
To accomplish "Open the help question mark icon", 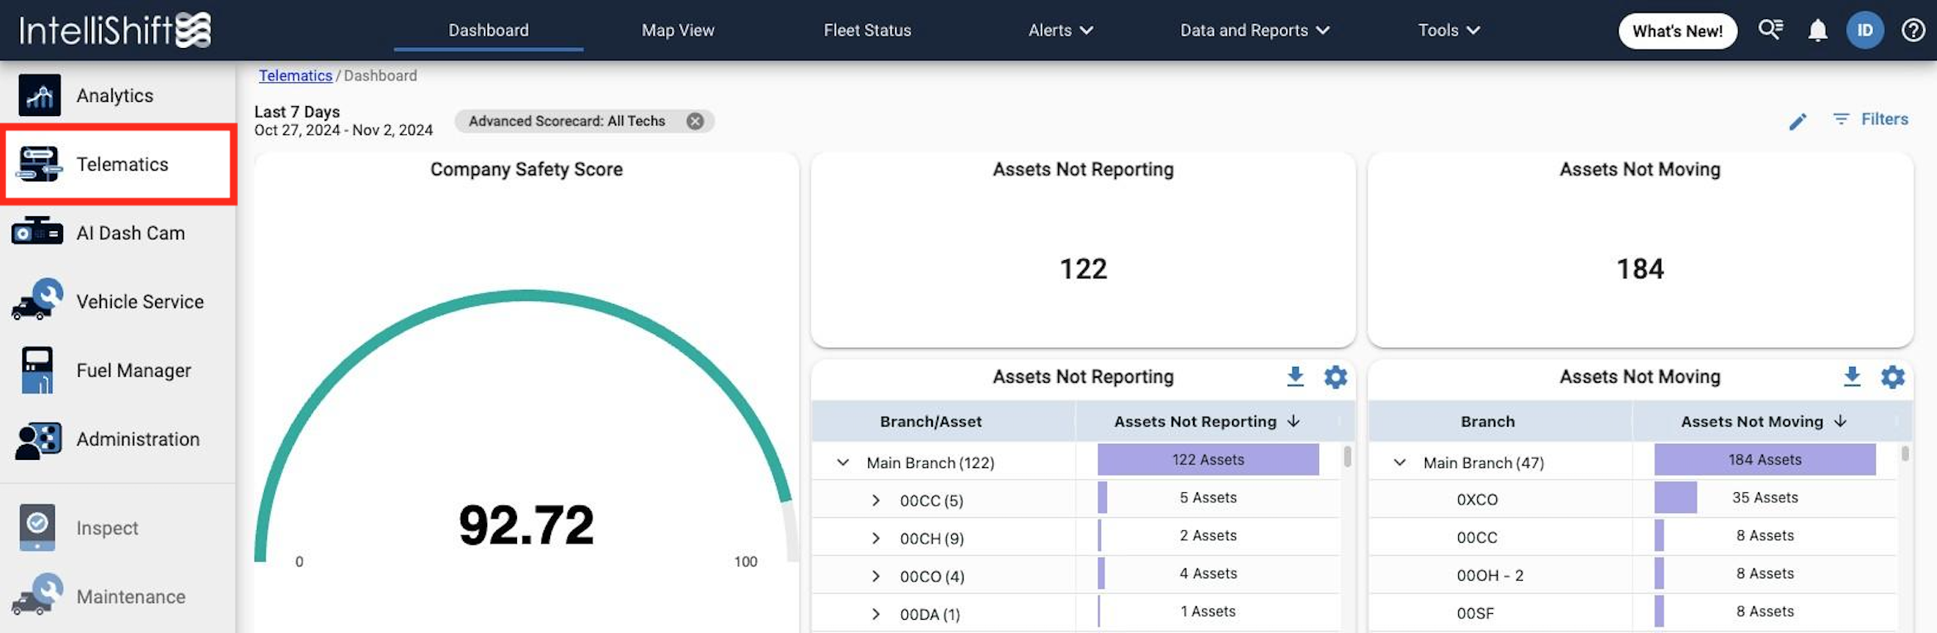I will (1912, 31).
